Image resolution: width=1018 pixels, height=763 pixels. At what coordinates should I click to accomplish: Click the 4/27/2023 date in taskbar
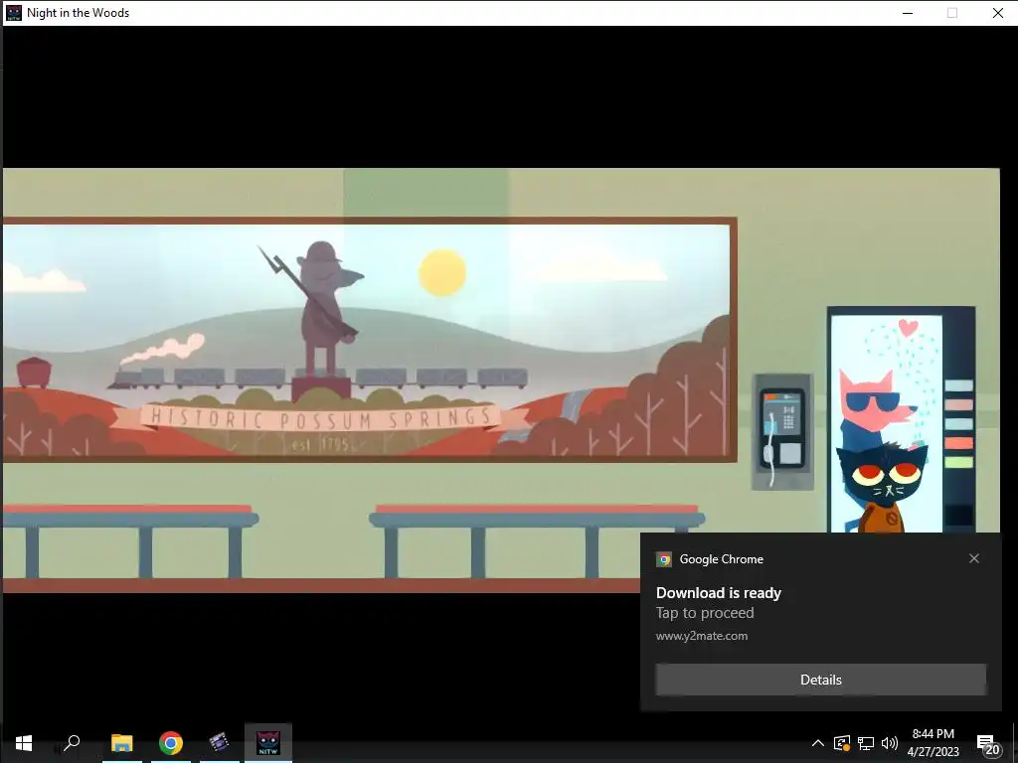pos(933,752)
